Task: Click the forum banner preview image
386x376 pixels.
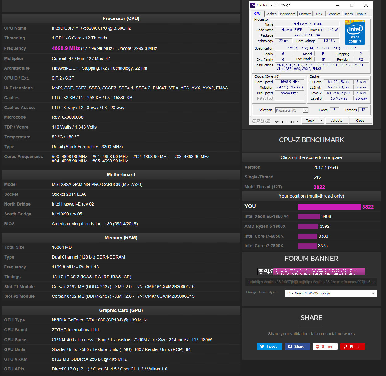Action: coord(311,272)
